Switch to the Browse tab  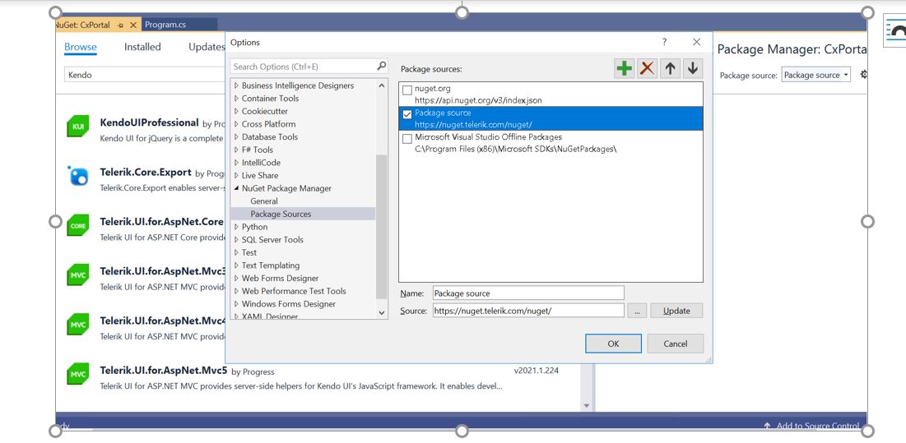click(81, 47)
